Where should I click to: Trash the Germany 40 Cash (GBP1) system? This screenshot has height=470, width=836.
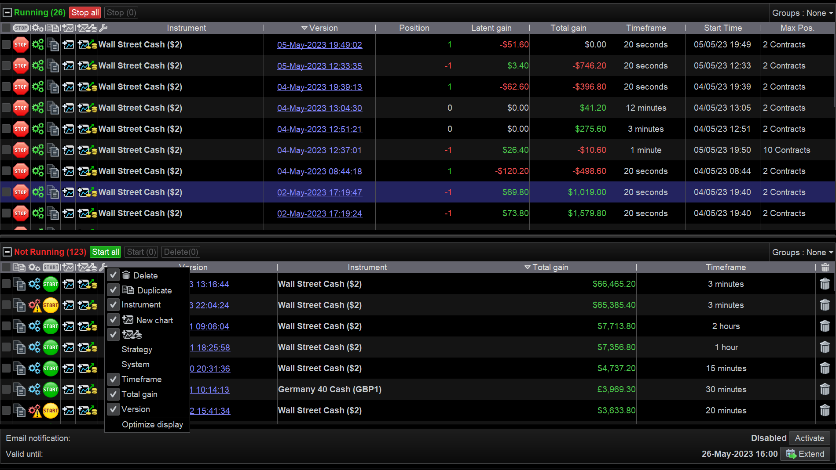tap(825, 390)
